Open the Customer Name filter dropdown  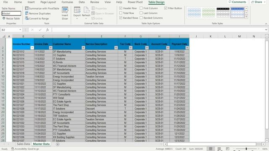[83, 48]
